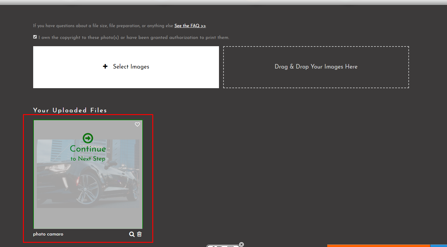
Task: Click the plus icon beside Select Images
Action: [x=105, y=66]
